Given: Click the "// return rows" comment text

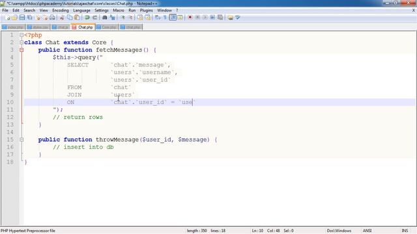Looking at the screenshot, I should tap(78, 117).
